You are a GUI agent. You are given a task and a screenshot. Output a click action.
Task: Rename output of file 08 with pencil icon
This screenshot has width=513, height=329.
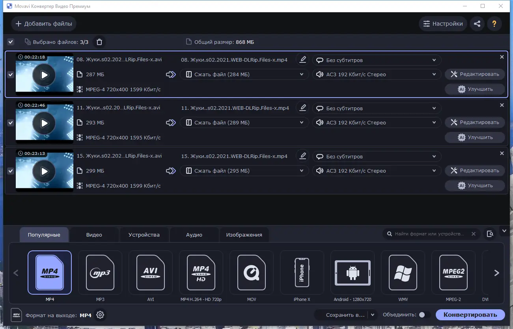click(x=303, y=60)
